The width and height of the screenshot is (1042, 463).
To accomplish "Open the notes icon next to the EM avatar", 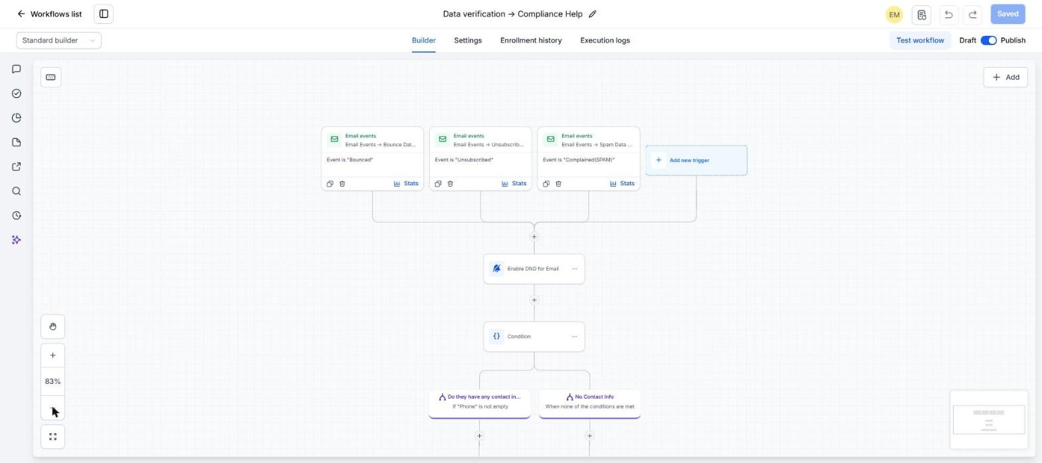I will pos(922,14).
